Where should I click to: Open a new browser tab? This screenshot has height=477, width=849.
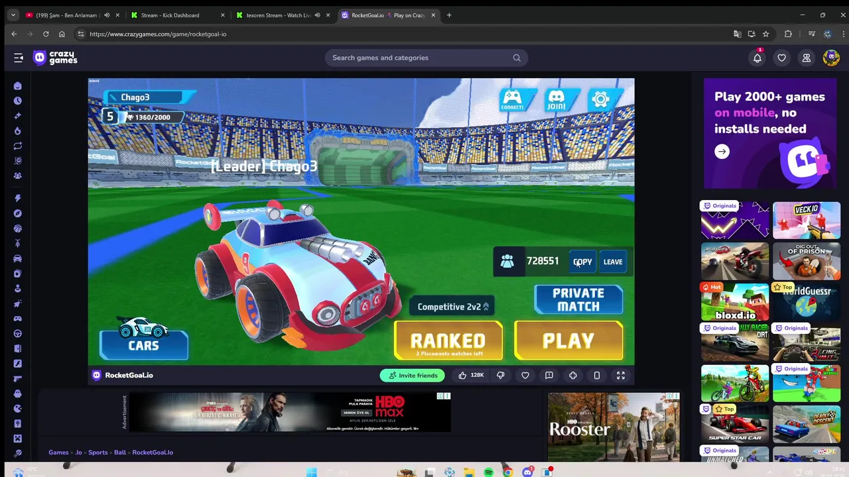click(449, 15)
